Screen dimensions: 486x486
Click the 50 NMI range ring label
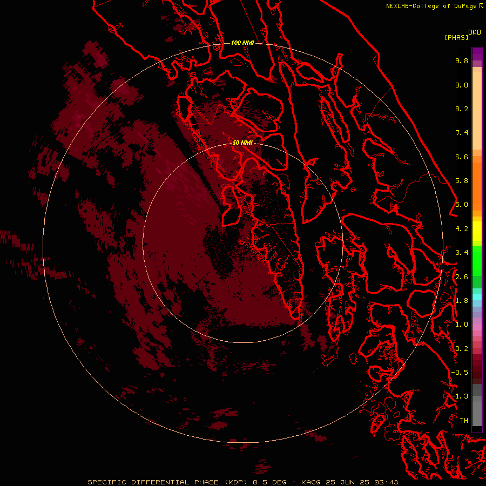tap(242, 143)
